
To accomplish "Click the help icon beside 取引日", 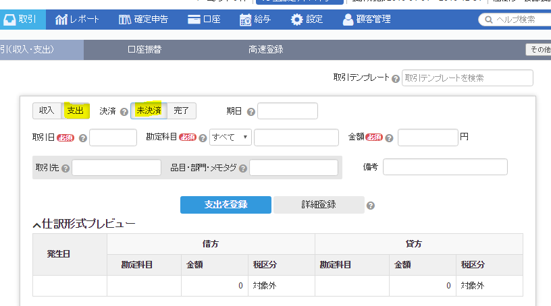I will point(83,138).
